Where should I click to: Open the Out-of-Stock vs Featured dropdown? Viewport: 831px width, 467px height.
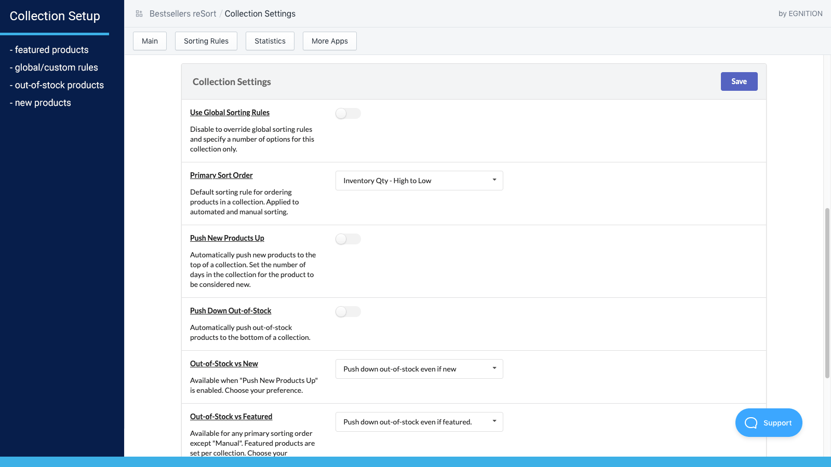pos(419,422)
